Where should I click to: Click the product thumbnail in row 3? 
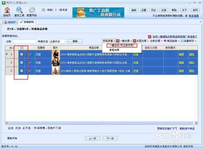[56, 71]
